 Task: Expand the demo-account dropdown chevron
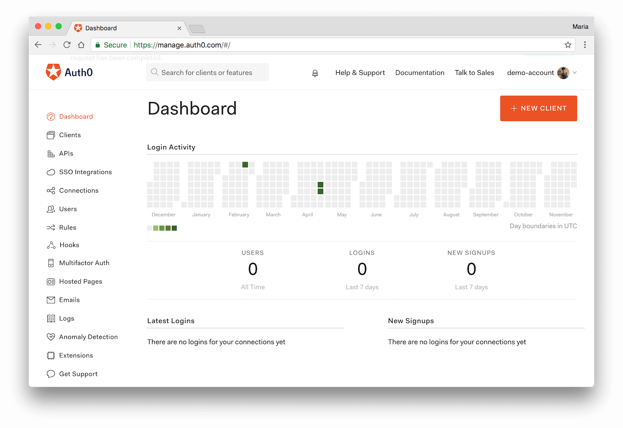575,73
